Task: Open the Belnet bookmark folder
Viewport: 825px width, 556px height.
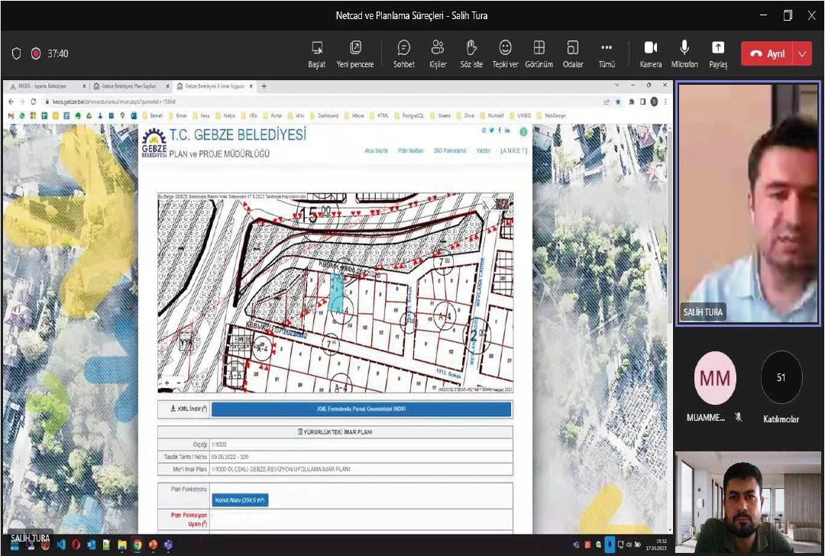Action: pos(152,116)
